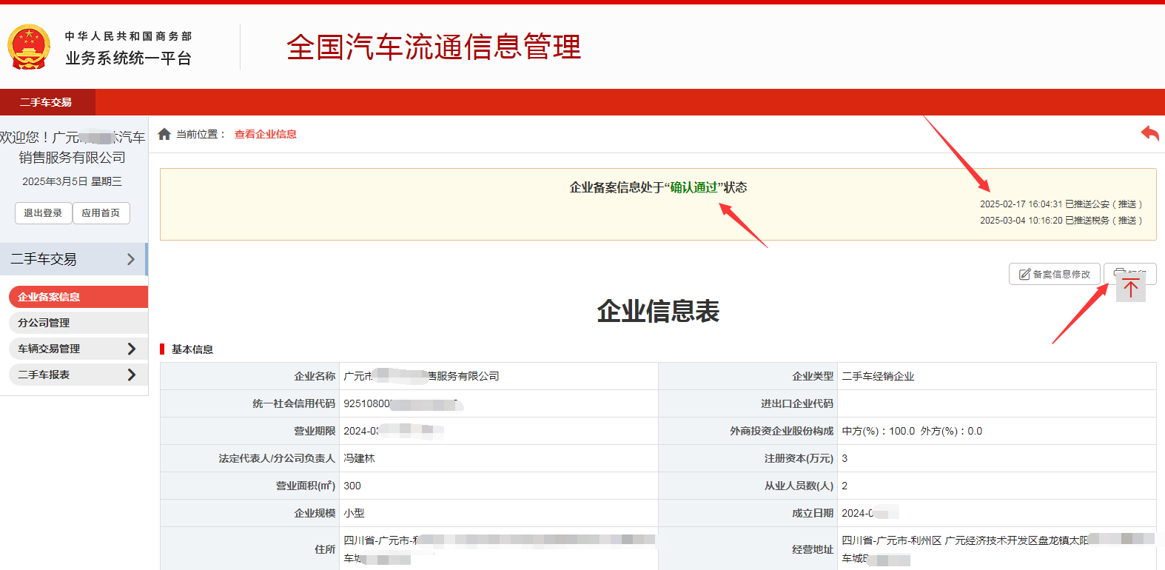Expand the 车辆交易管理 submenu arrow
The width and height of the screenshot is (1165, 570).
click(x=132, y=349)
